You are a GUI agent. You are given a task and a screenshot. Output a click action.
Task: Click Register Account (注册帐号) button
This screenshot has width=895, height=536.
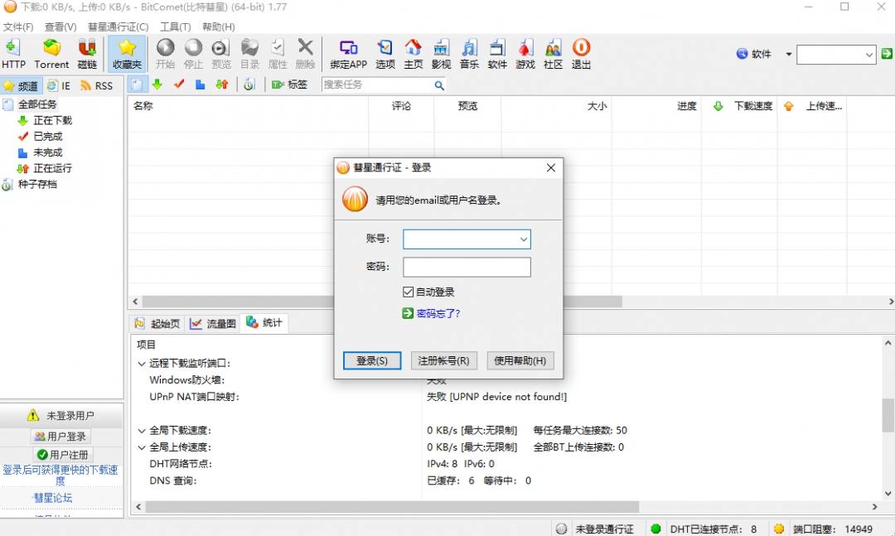pyautogui.click(x=443, y=360)
